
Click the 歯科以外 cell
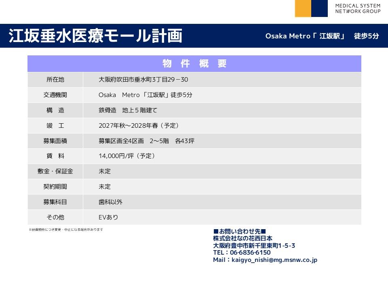tap(110, 202)
